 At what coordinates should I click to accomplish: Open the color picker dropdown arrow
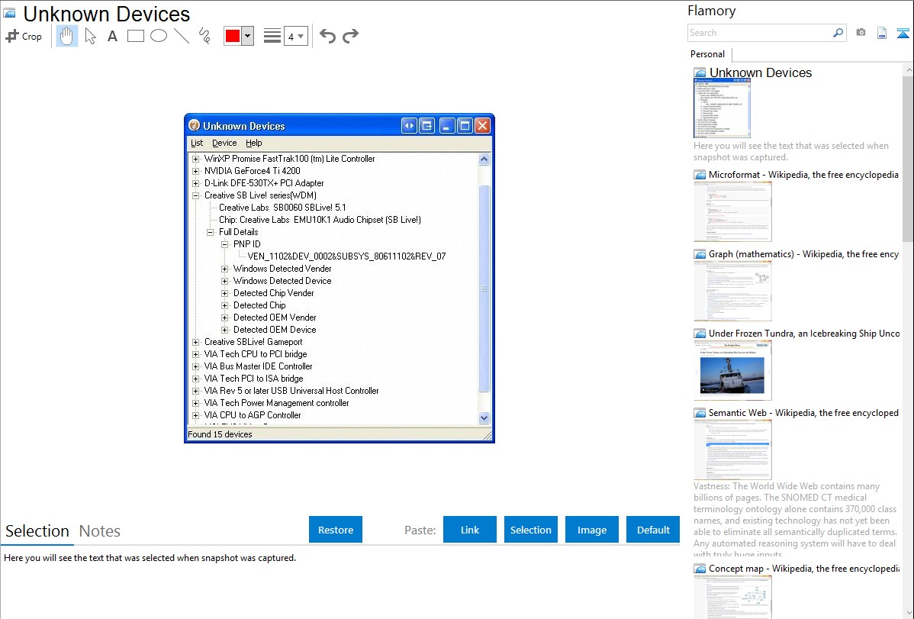247,36
